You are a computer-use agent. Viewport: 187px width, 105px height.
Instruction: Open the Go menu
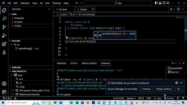pos(41,3)
